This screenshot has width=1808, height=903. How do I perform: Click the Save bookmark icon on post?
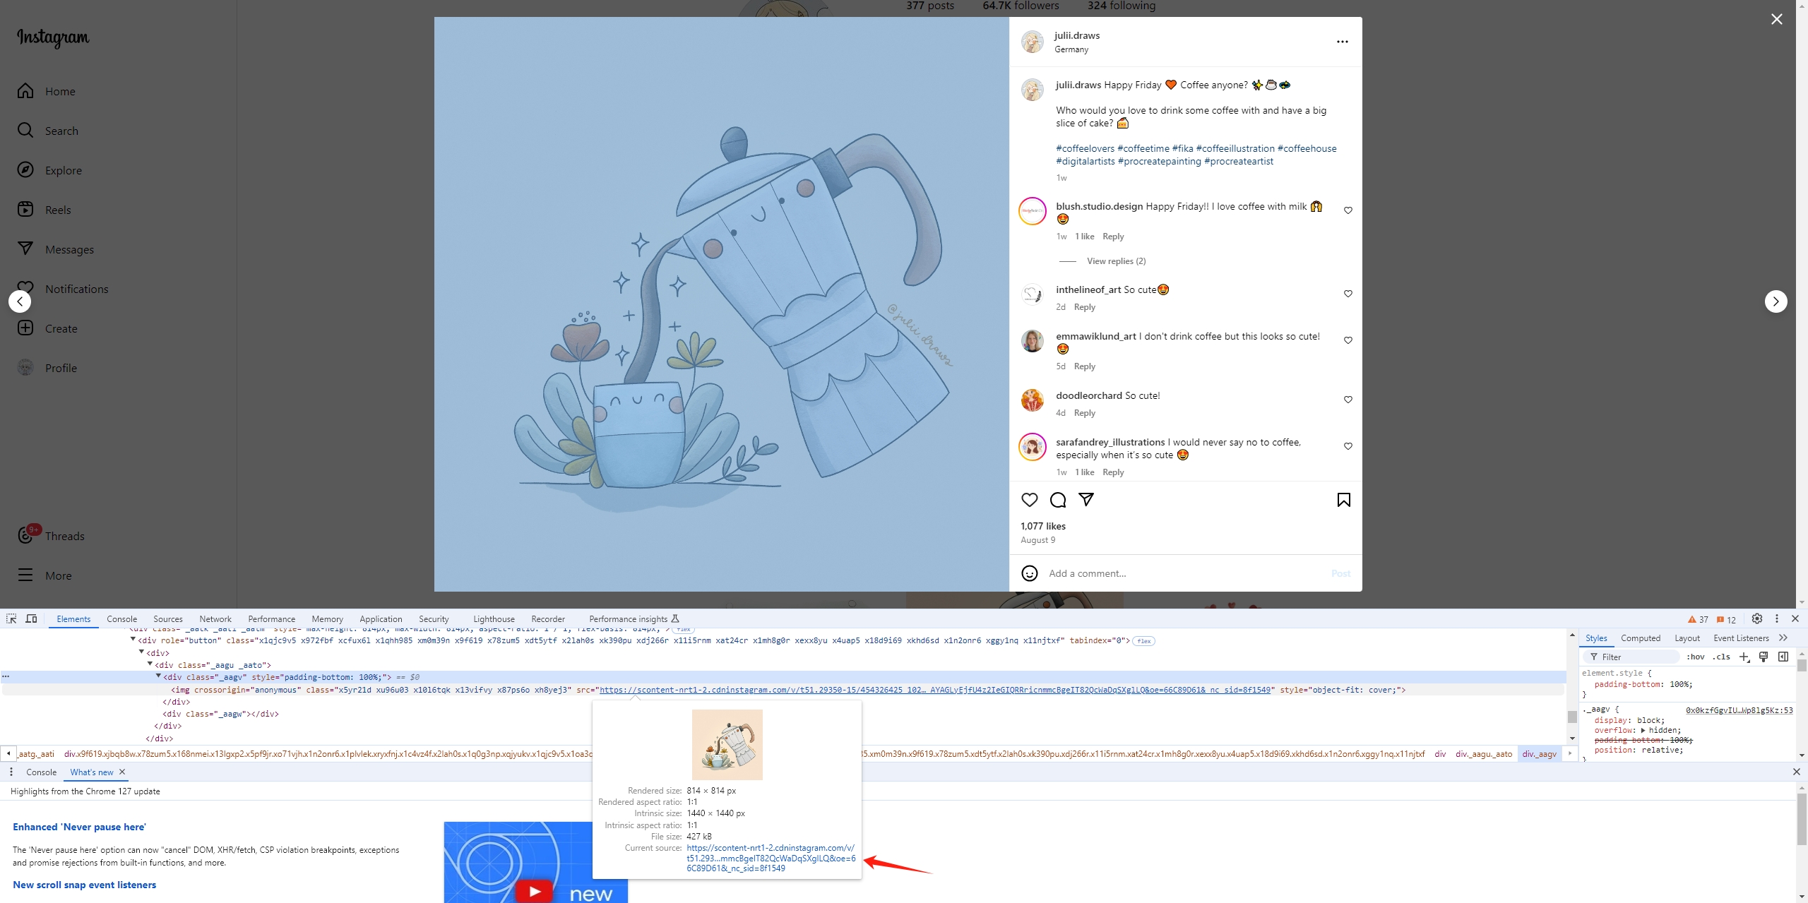1343,499
